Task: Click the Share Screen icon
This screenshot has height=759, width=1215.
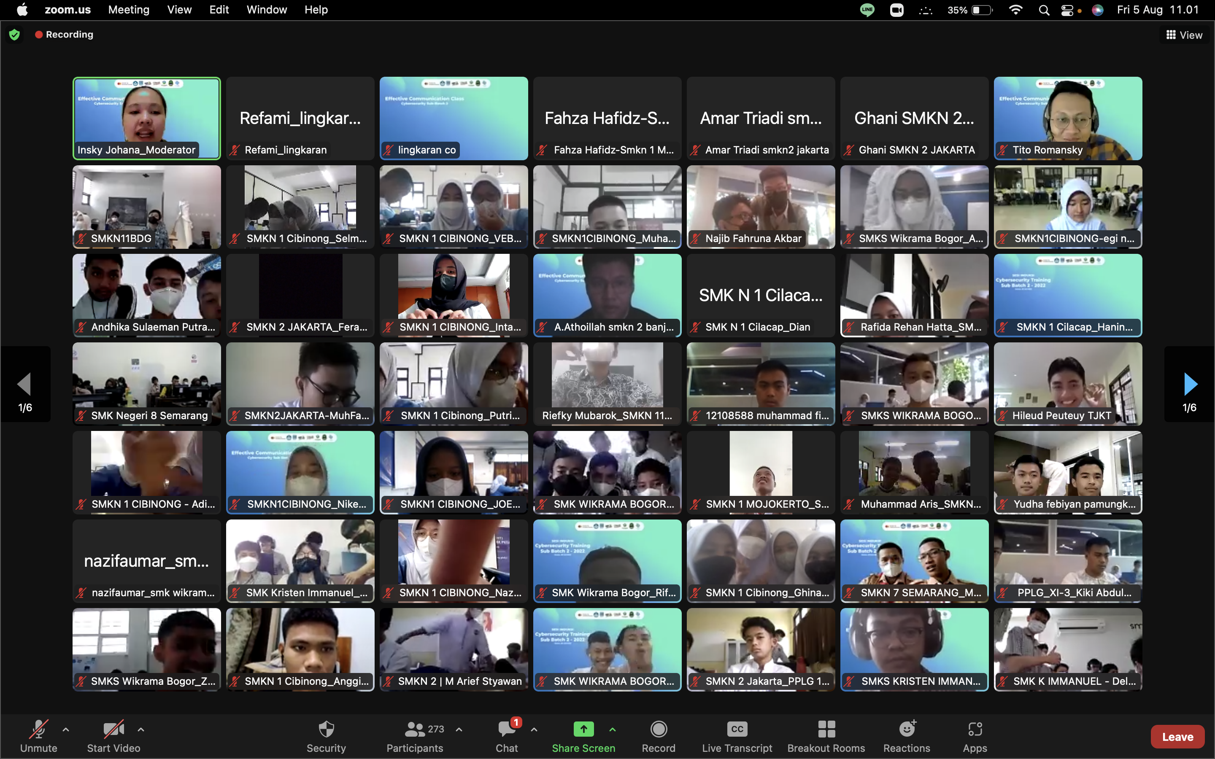Action: (583, 729)
